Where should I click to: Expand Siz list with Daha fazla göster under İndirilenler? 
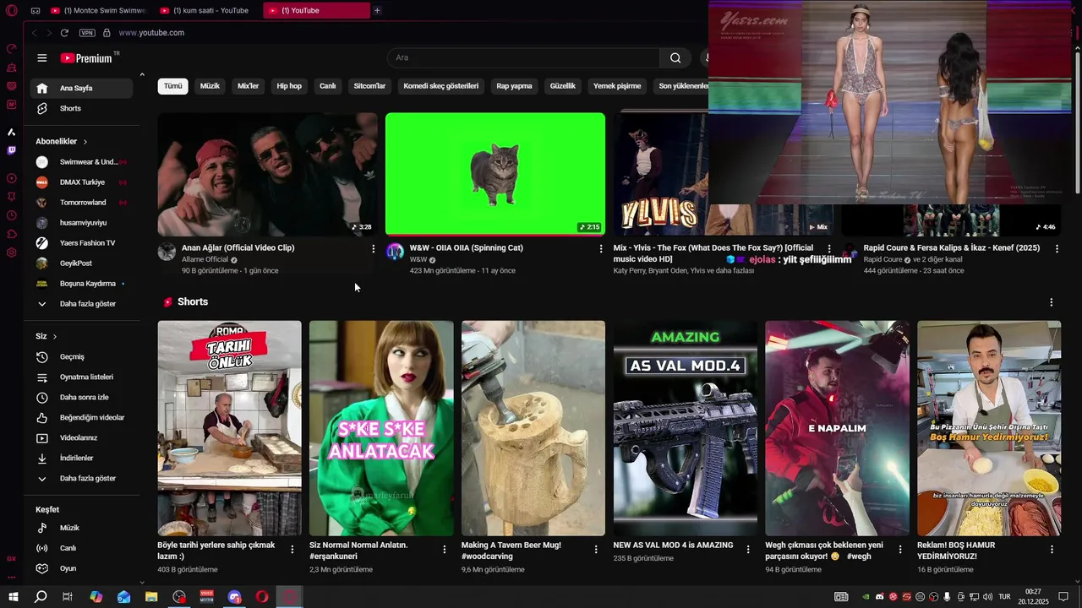click(x=81, y=479)
